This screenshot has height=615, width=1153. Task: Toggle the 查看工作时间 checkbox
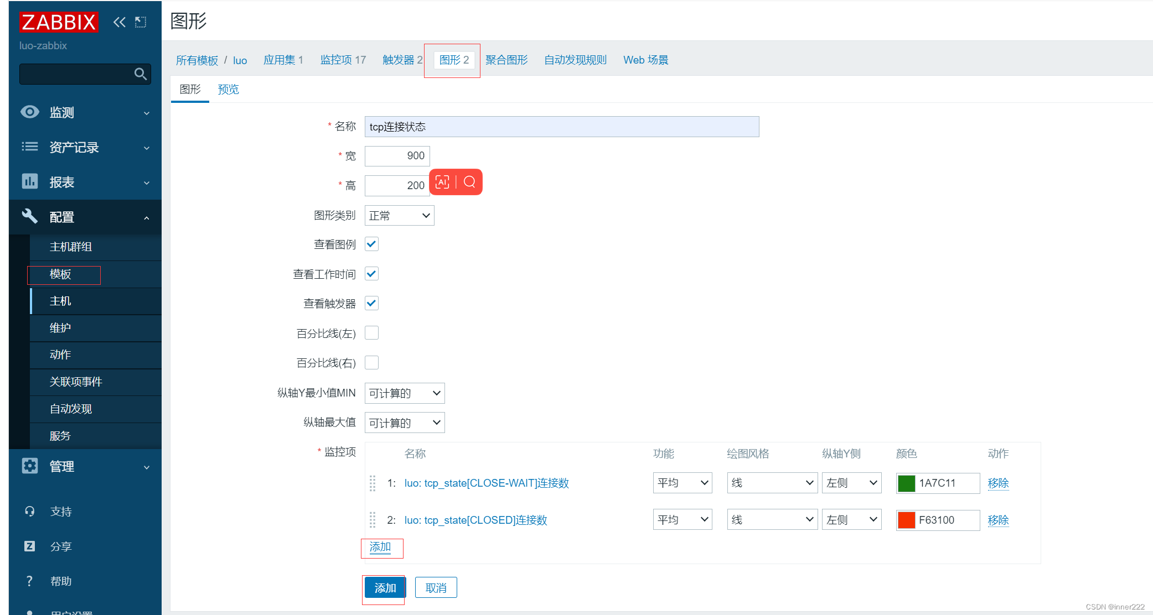click(x=371, y=274)
